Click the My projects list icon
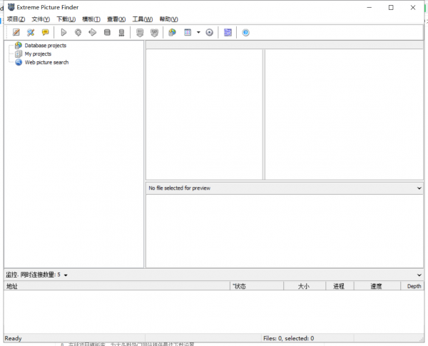The height and width of the screenshot is (346, 428). click(19, 54)
